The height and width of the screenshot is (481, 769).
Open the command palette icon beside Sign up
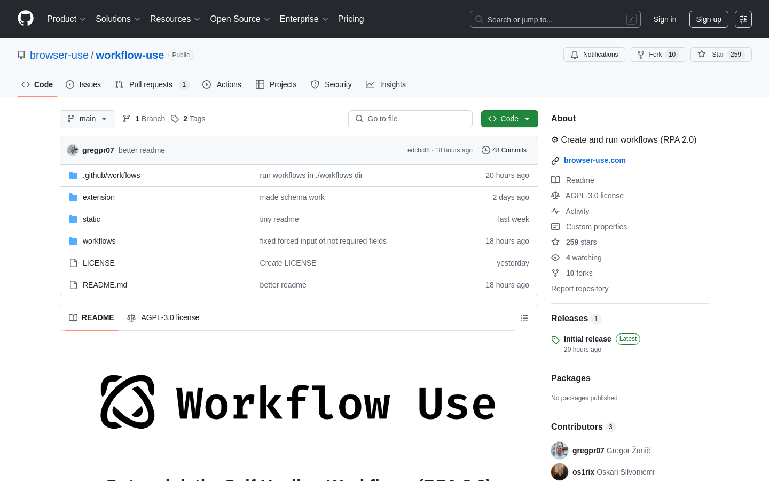[x=743, y=19]
